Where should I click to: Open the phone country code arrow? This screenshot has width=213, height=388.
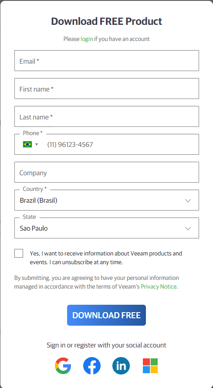coord(37,144)
